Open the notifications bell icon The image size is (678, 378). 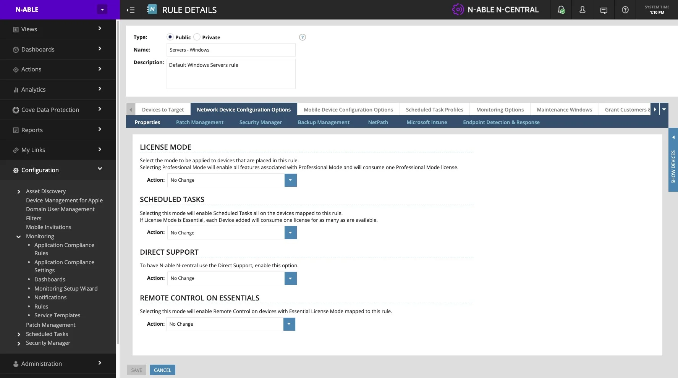pos(561,10)
